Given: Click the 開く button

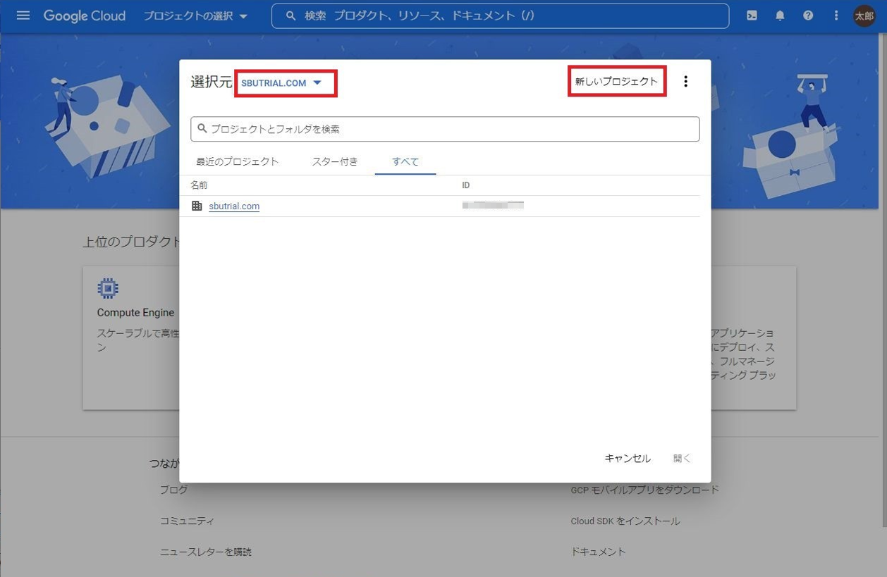Looking at the screenshot, I should tap(682, 459).
